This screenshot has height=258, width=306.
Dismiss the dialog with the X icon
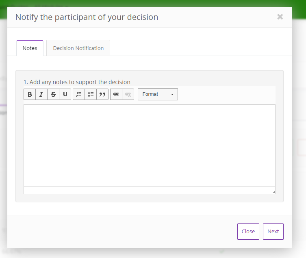tap(280, 17)
